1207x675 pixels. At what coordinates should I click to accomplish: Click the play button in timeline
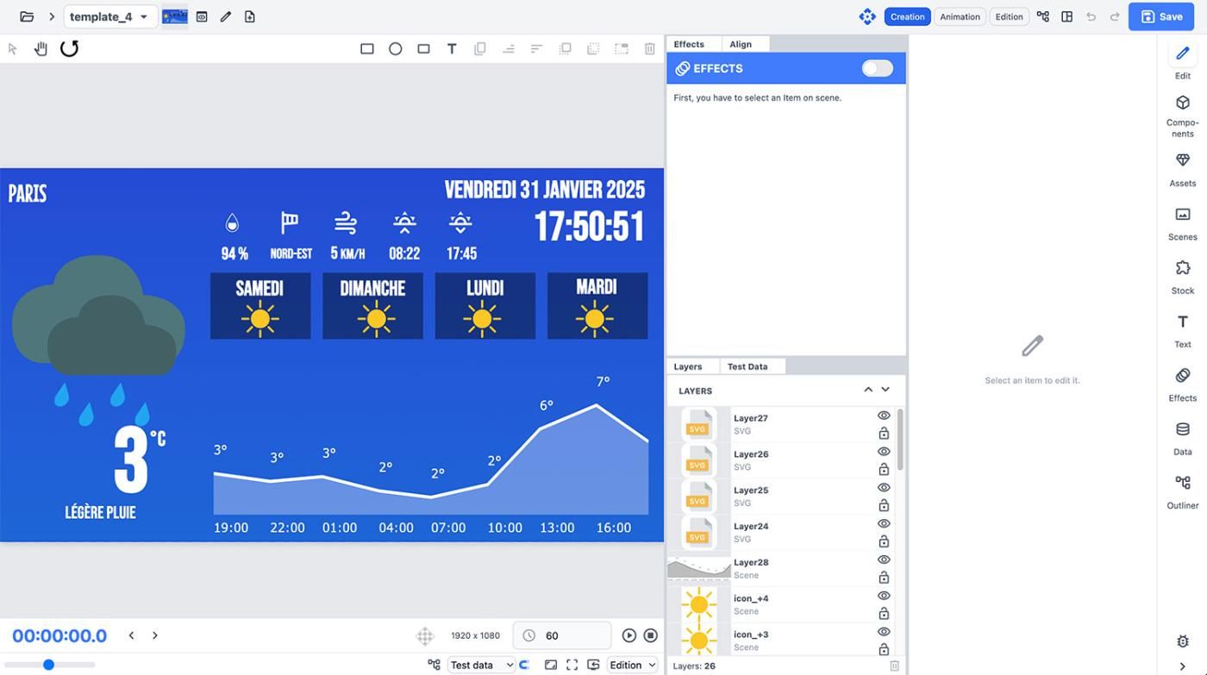tap(629, 635)
